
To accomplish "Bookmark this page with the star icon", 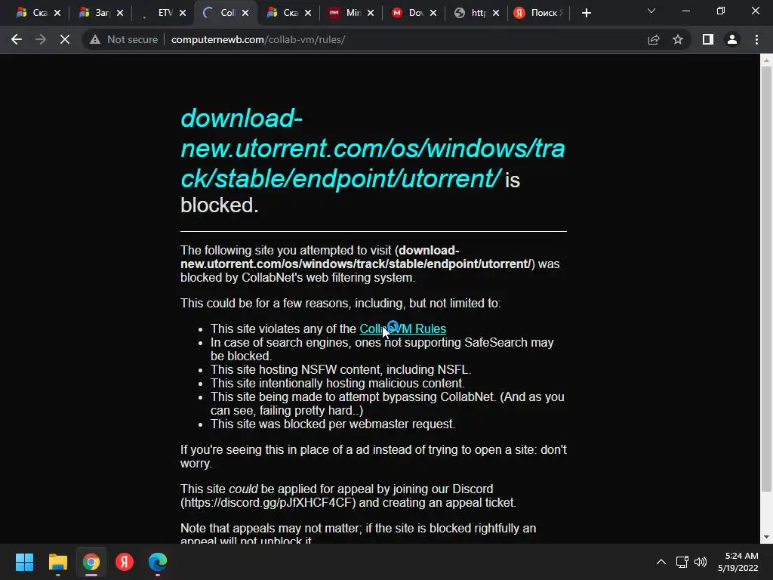I will click(x=678, y=39).
